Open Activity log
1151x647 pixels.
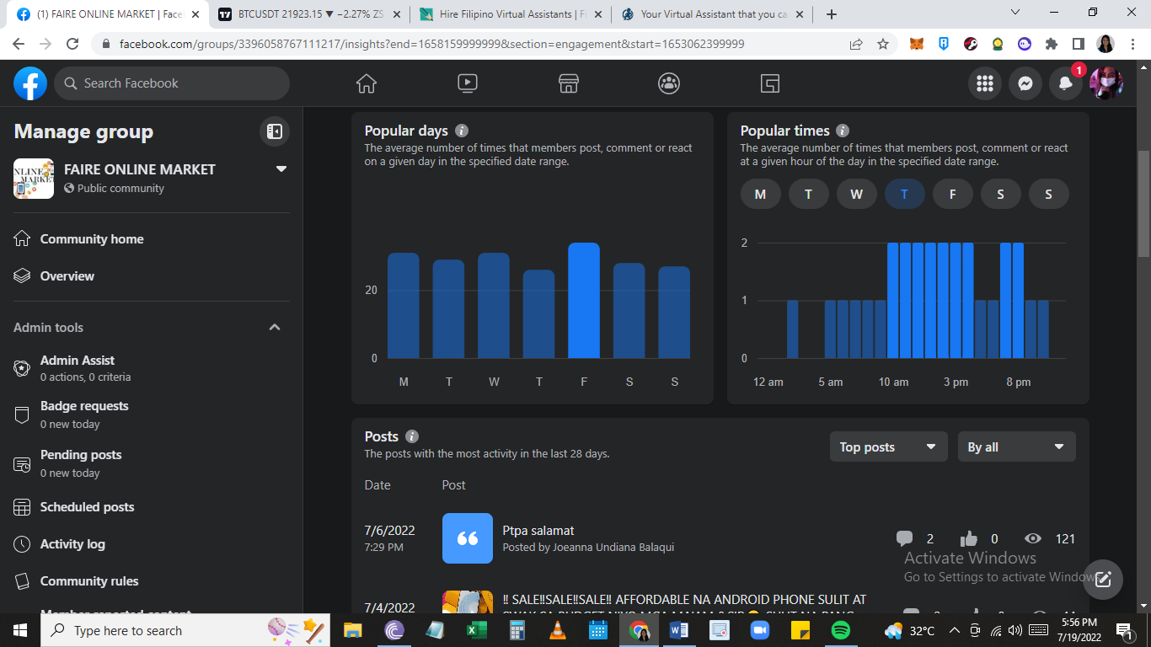(x=152, y=544)
